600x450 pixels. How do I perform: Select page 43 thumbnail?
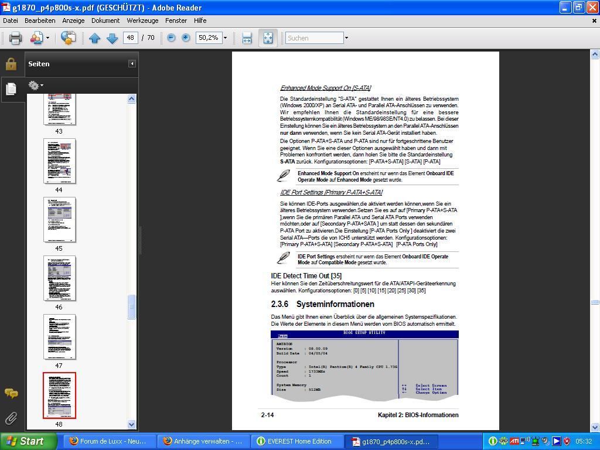60,109
